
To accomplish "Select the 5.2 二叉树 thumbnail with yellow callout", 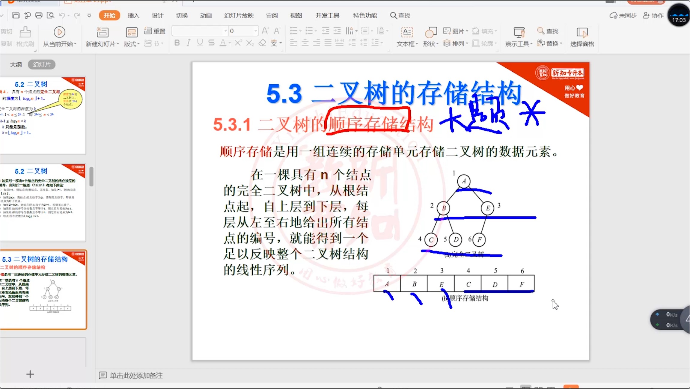I will click(x=43, y=115).
